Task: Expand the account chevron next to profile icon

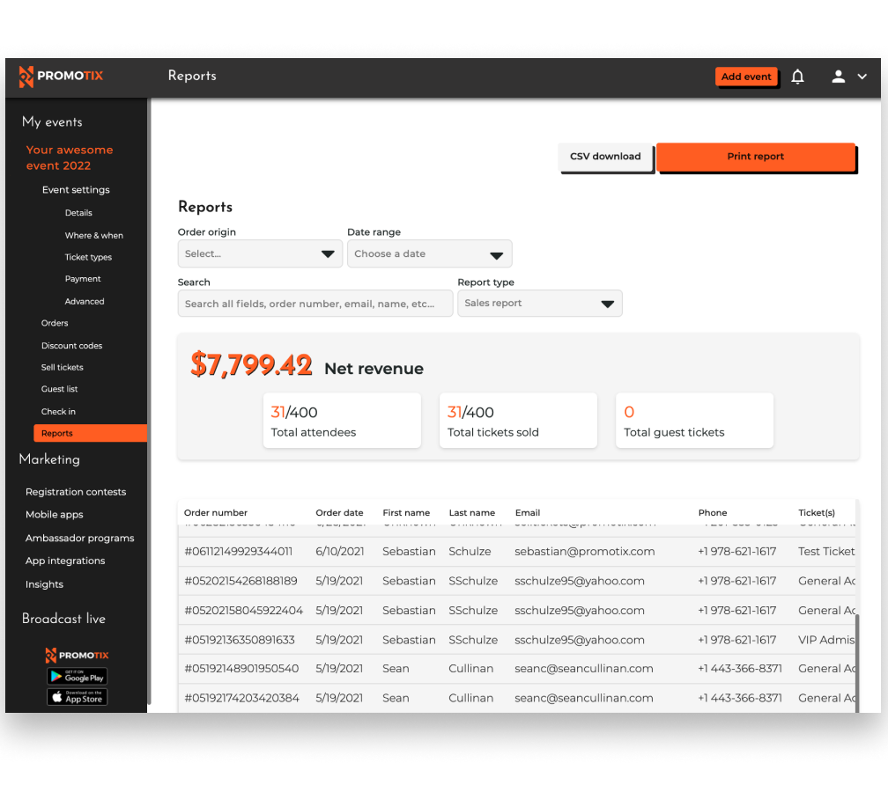Action: (862, 77)
